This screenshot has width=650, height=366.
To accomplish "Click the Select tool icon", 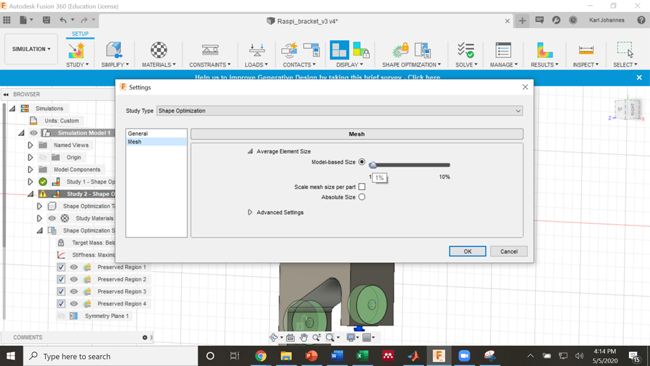I will pyautogui.click(x=625, y=50).
